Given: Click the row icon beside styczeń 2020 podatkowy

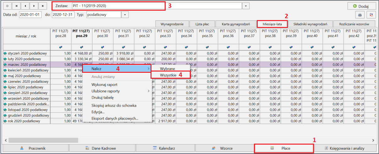Looking at the screenshot, I should (x=5, y=53).
